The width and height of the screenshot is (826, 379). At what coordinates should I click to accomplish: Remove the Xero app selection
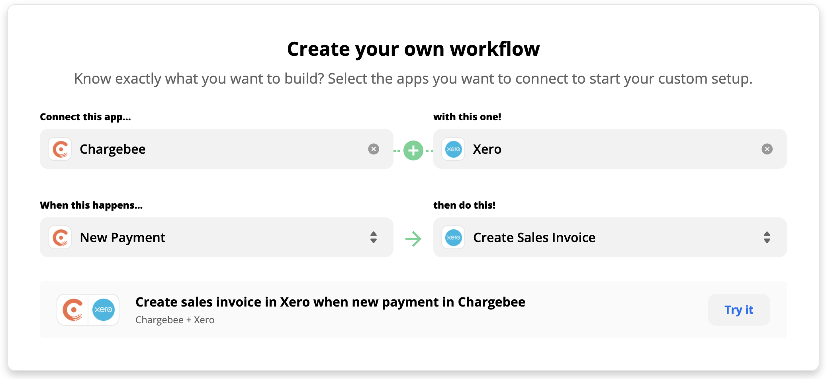(767, 149)
